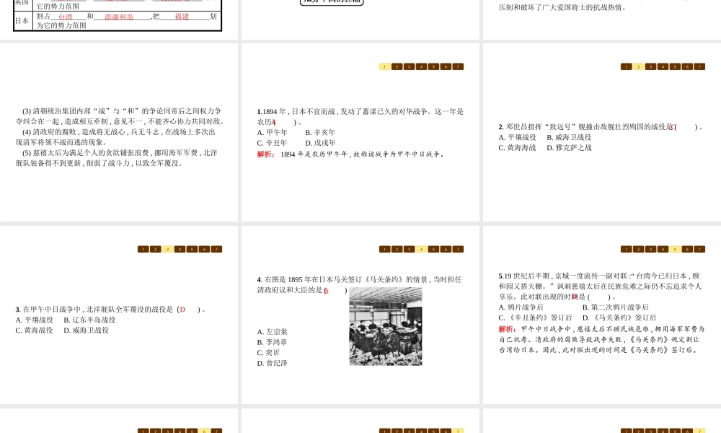721x433 pixels.
Task: Select option B. 李鸿章 in question 4
Action: click(x=273, y=342)
